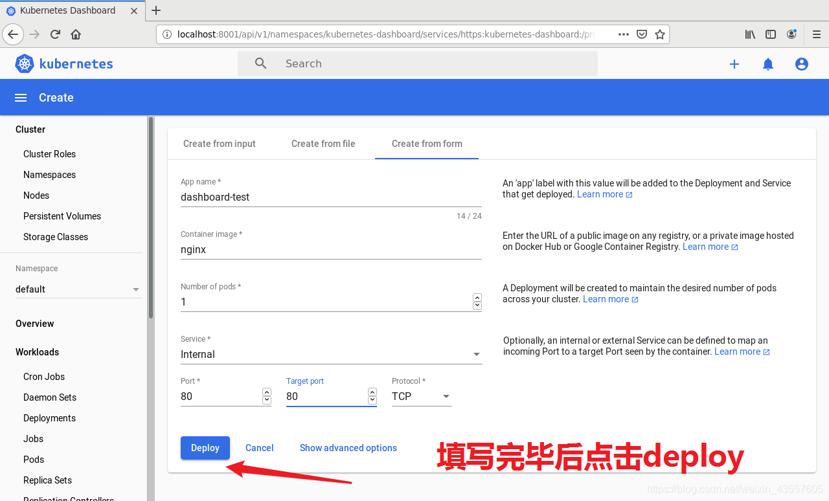Screen dimensions: 829x501
Task: Bookmark this page with star
Action: [659, 34]
